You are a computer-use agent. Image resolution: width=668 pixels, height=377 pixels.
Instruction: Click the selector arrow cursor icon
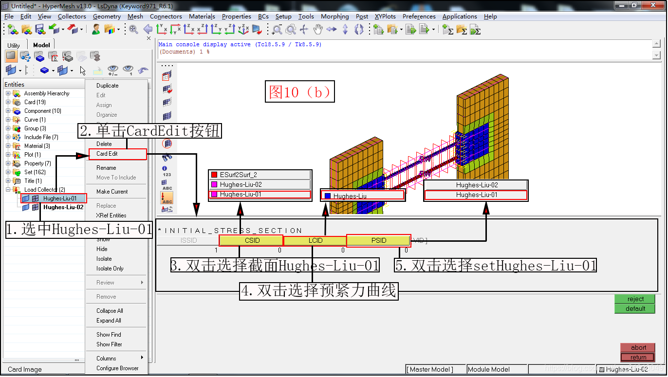tap(83, 71)
